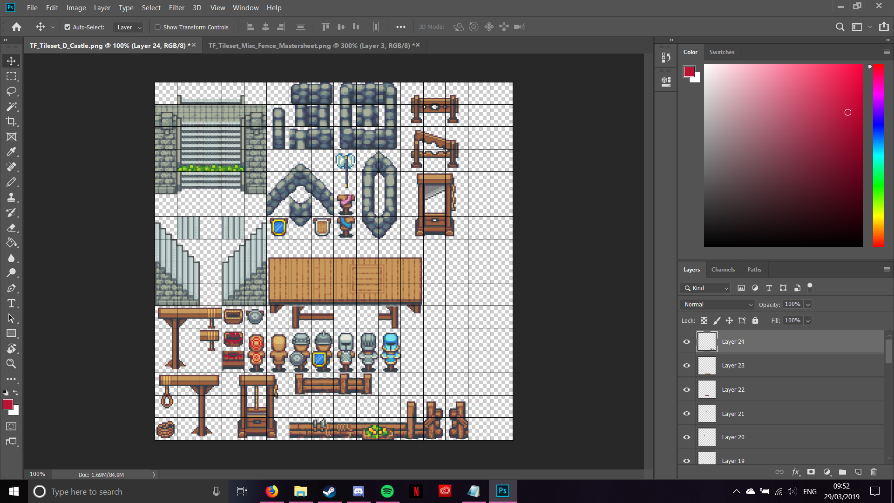This screenshot has width=894, height=503.
Task: Switch to the Channels tab
Action: [723, 269]
